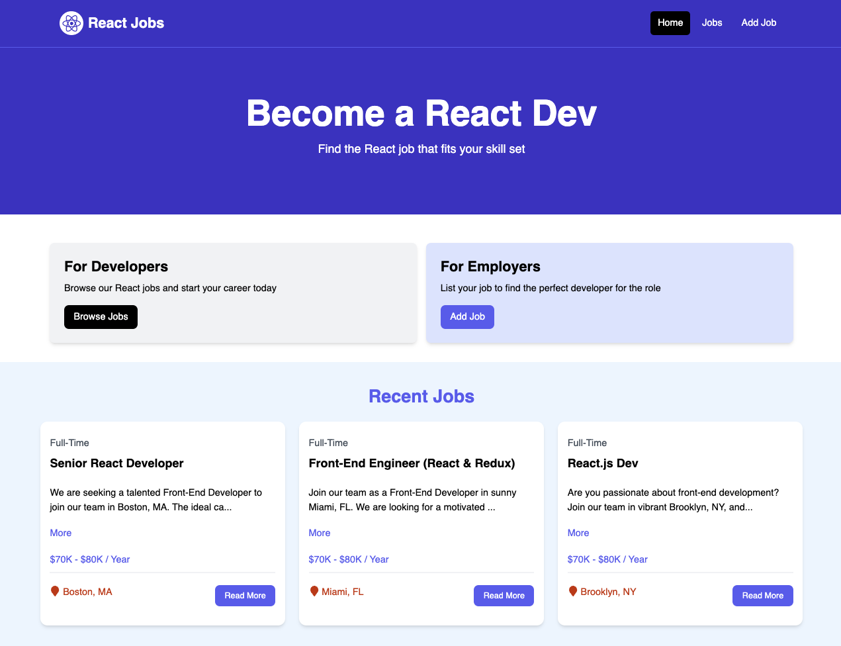Click salary text on Senior React Developer card
The height and width of the screenshot is (646, 841).
click(90, 559)
